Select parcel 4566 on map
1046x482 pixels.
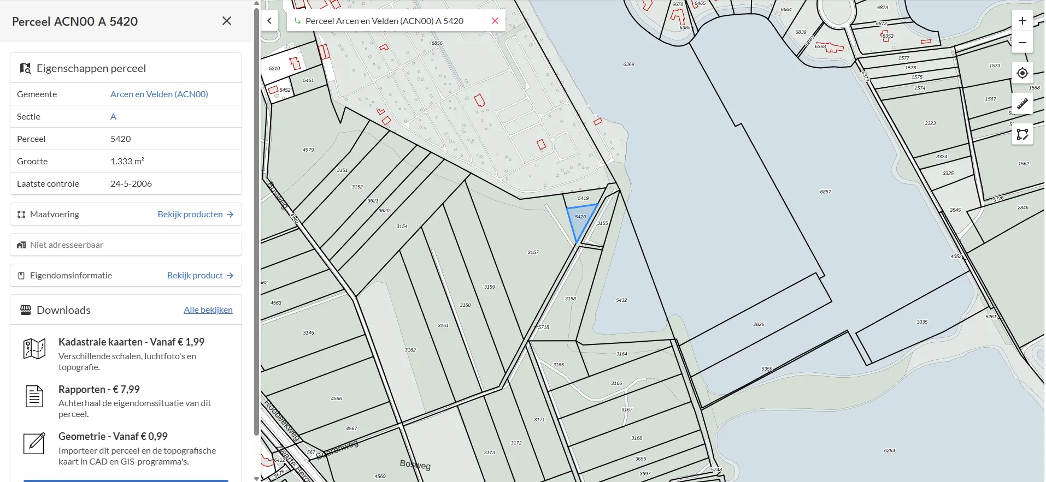(x=336, y=398)
